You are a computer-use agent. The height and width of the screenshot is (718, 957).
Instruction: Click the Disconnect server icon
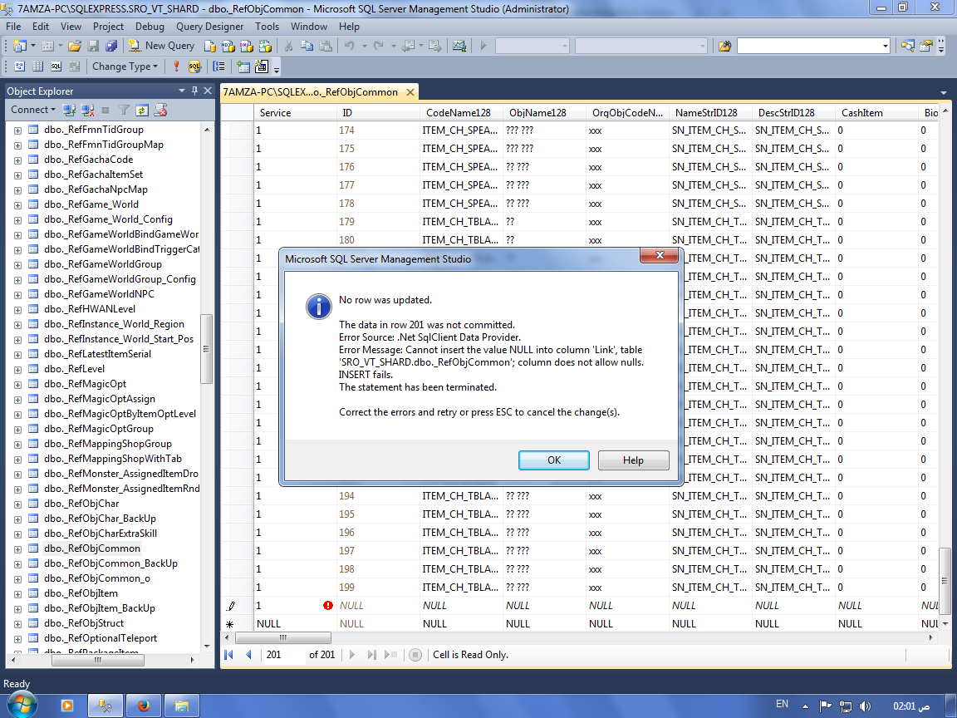point(87,110)
